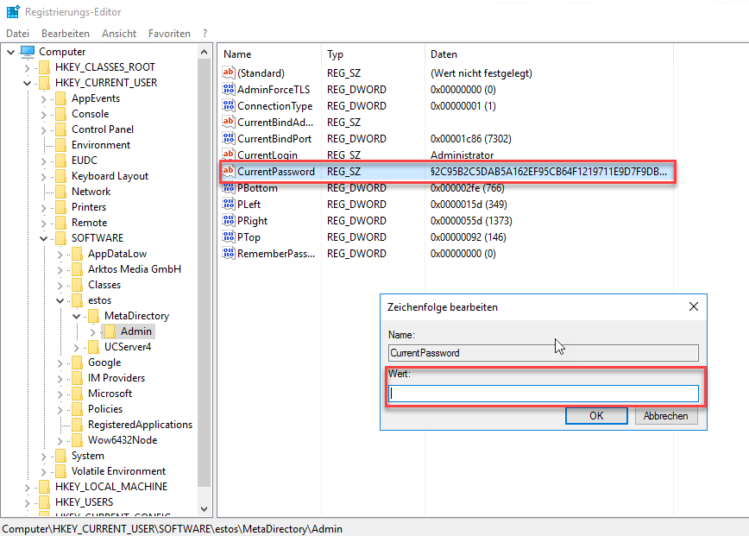The width and height of the screenshot is (749, 536).
Task: Click the Daten column header
Action: [x=444, y=54]
